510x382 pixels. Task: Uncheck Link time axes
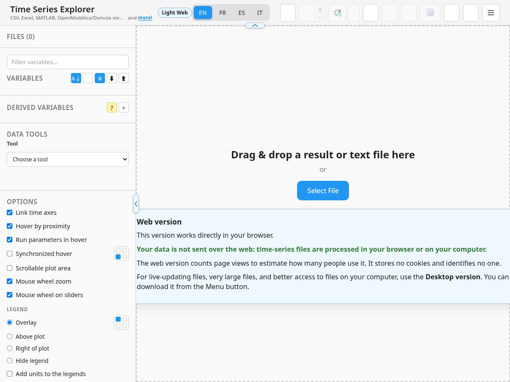[x=10, y=213]
